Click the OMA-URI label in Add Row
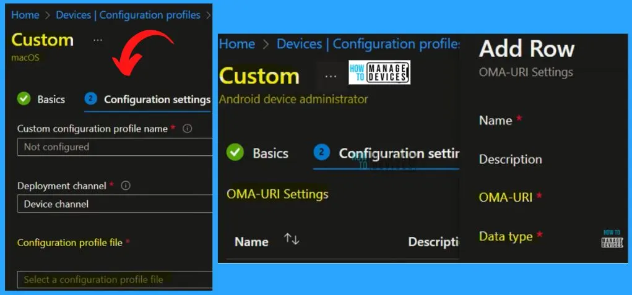The height and width of the screenshot is (295, 632). (506, 197)
